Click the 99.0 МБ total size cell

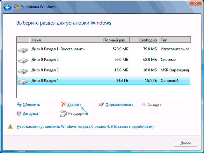point(121,60)
